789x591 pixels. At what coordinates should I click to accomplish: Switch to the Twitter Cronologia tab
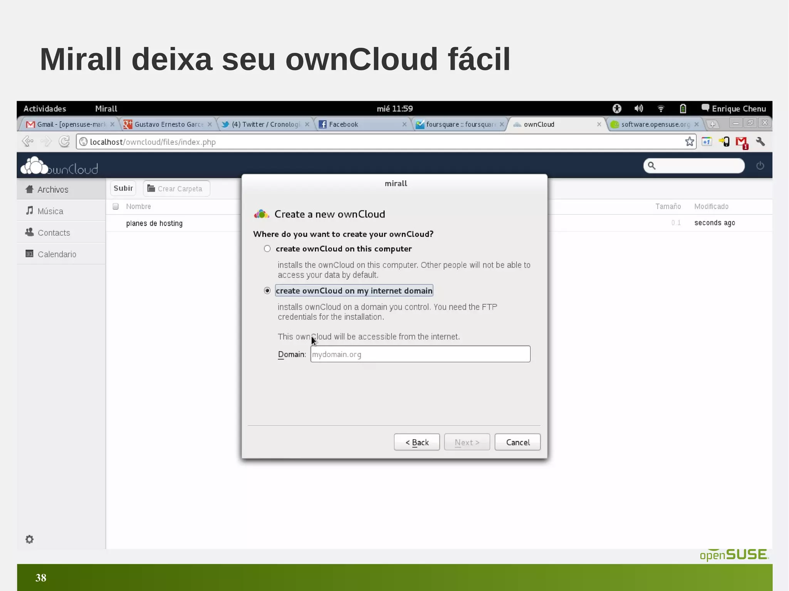point(264,124)
